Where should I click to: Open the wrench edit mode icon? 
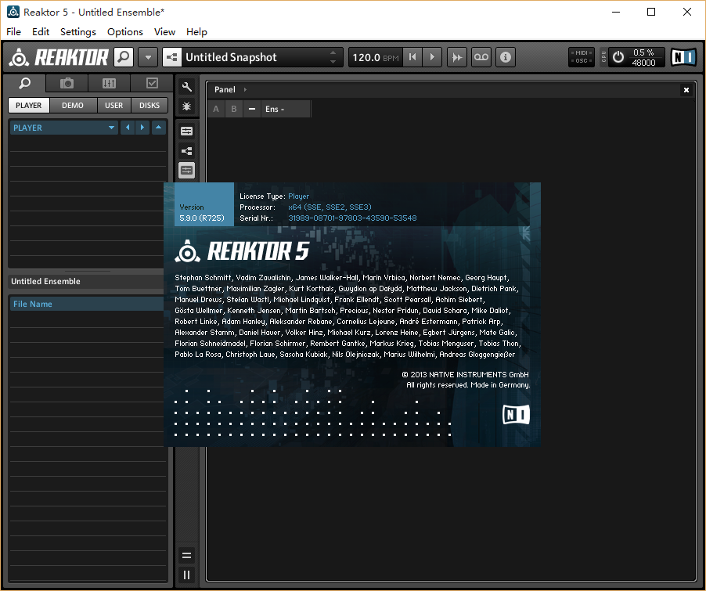[x=186, y=87]
